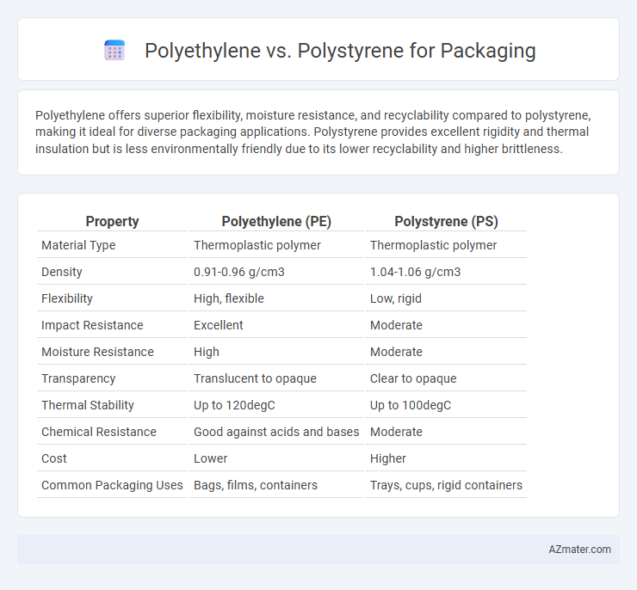This screenshot has height=590, width=637.
Task: Select the 0.91-0.96 g/cm3 density value
Action: click(x=239, y=272)
